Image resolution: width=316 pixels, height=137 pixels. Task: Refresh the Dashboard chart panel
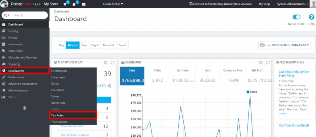pyautogui.click(x=268, y=62)
